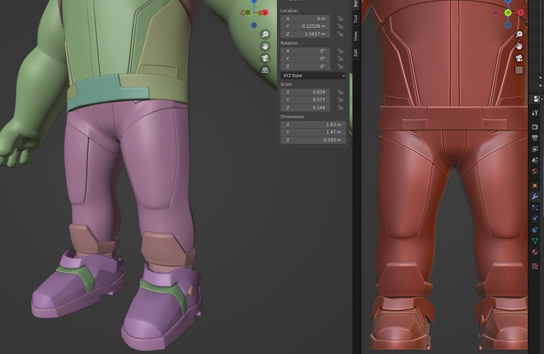Viewport: 544px width, 354px height.
Task: Lock Location Y value
Action: click(x=340, y=26)
